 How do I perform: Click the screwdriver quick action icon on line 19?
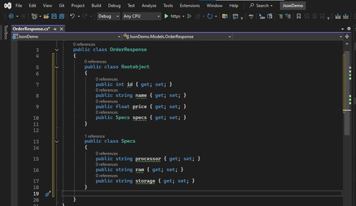(x=48, y=193)
